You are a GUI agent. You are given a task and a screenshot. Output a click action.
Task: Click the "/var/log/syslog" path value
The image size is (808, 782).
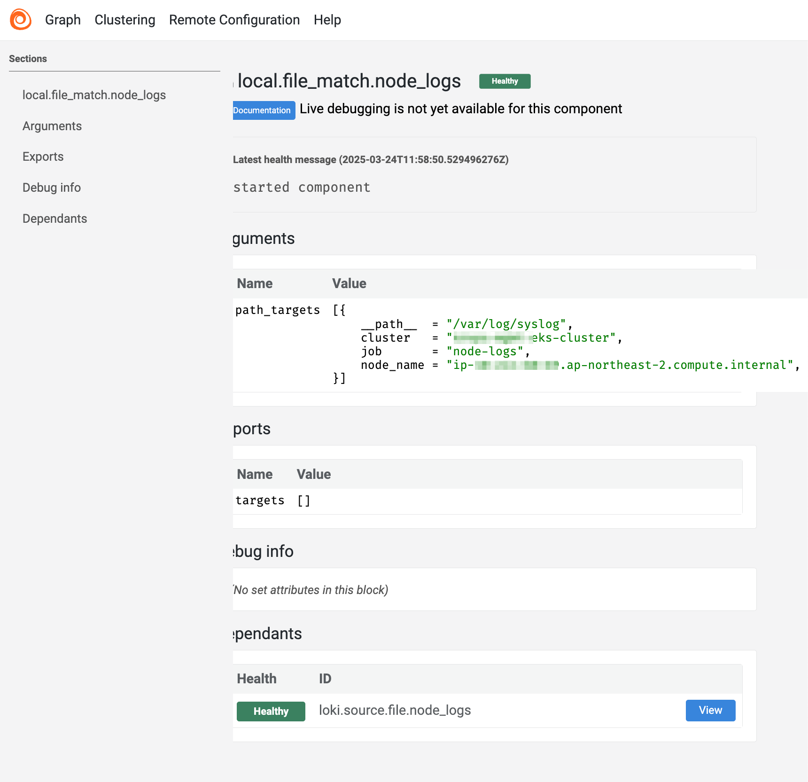[506, 324]
